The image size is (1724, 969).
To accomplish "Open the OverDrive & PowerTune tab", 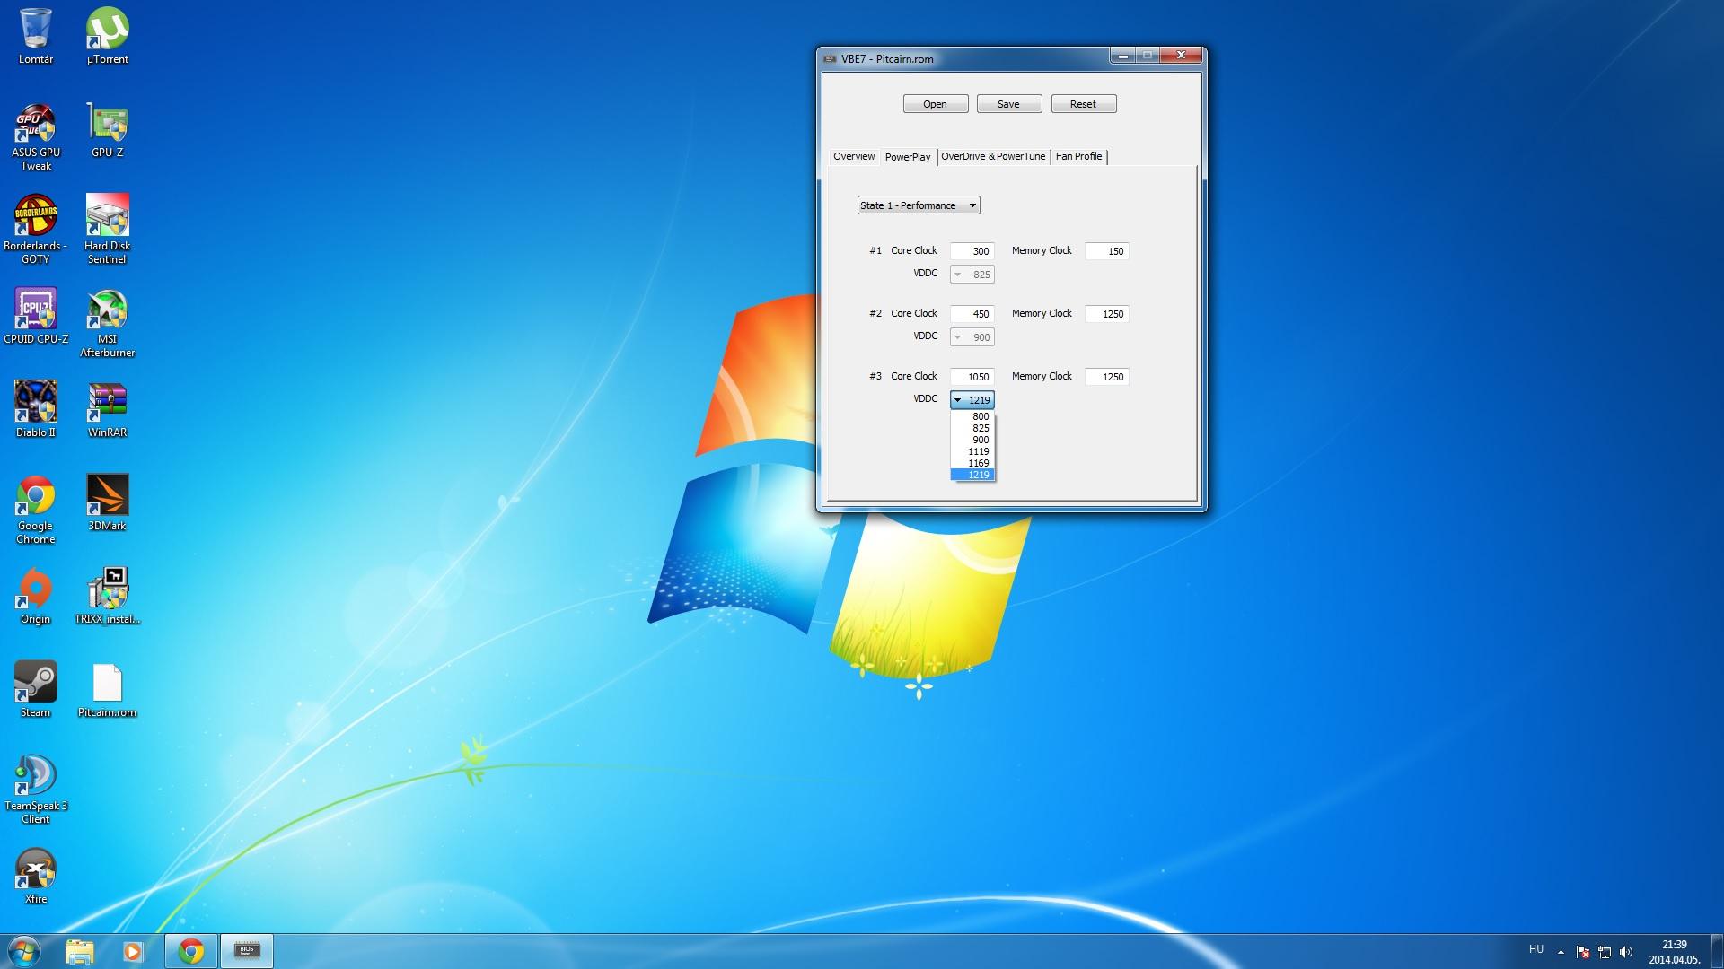I will pos(993,156).
